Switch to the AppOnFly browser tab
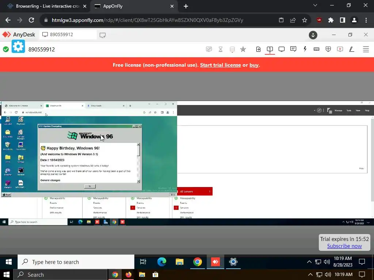This screenshot has width=374, height=280. [134, 6]
